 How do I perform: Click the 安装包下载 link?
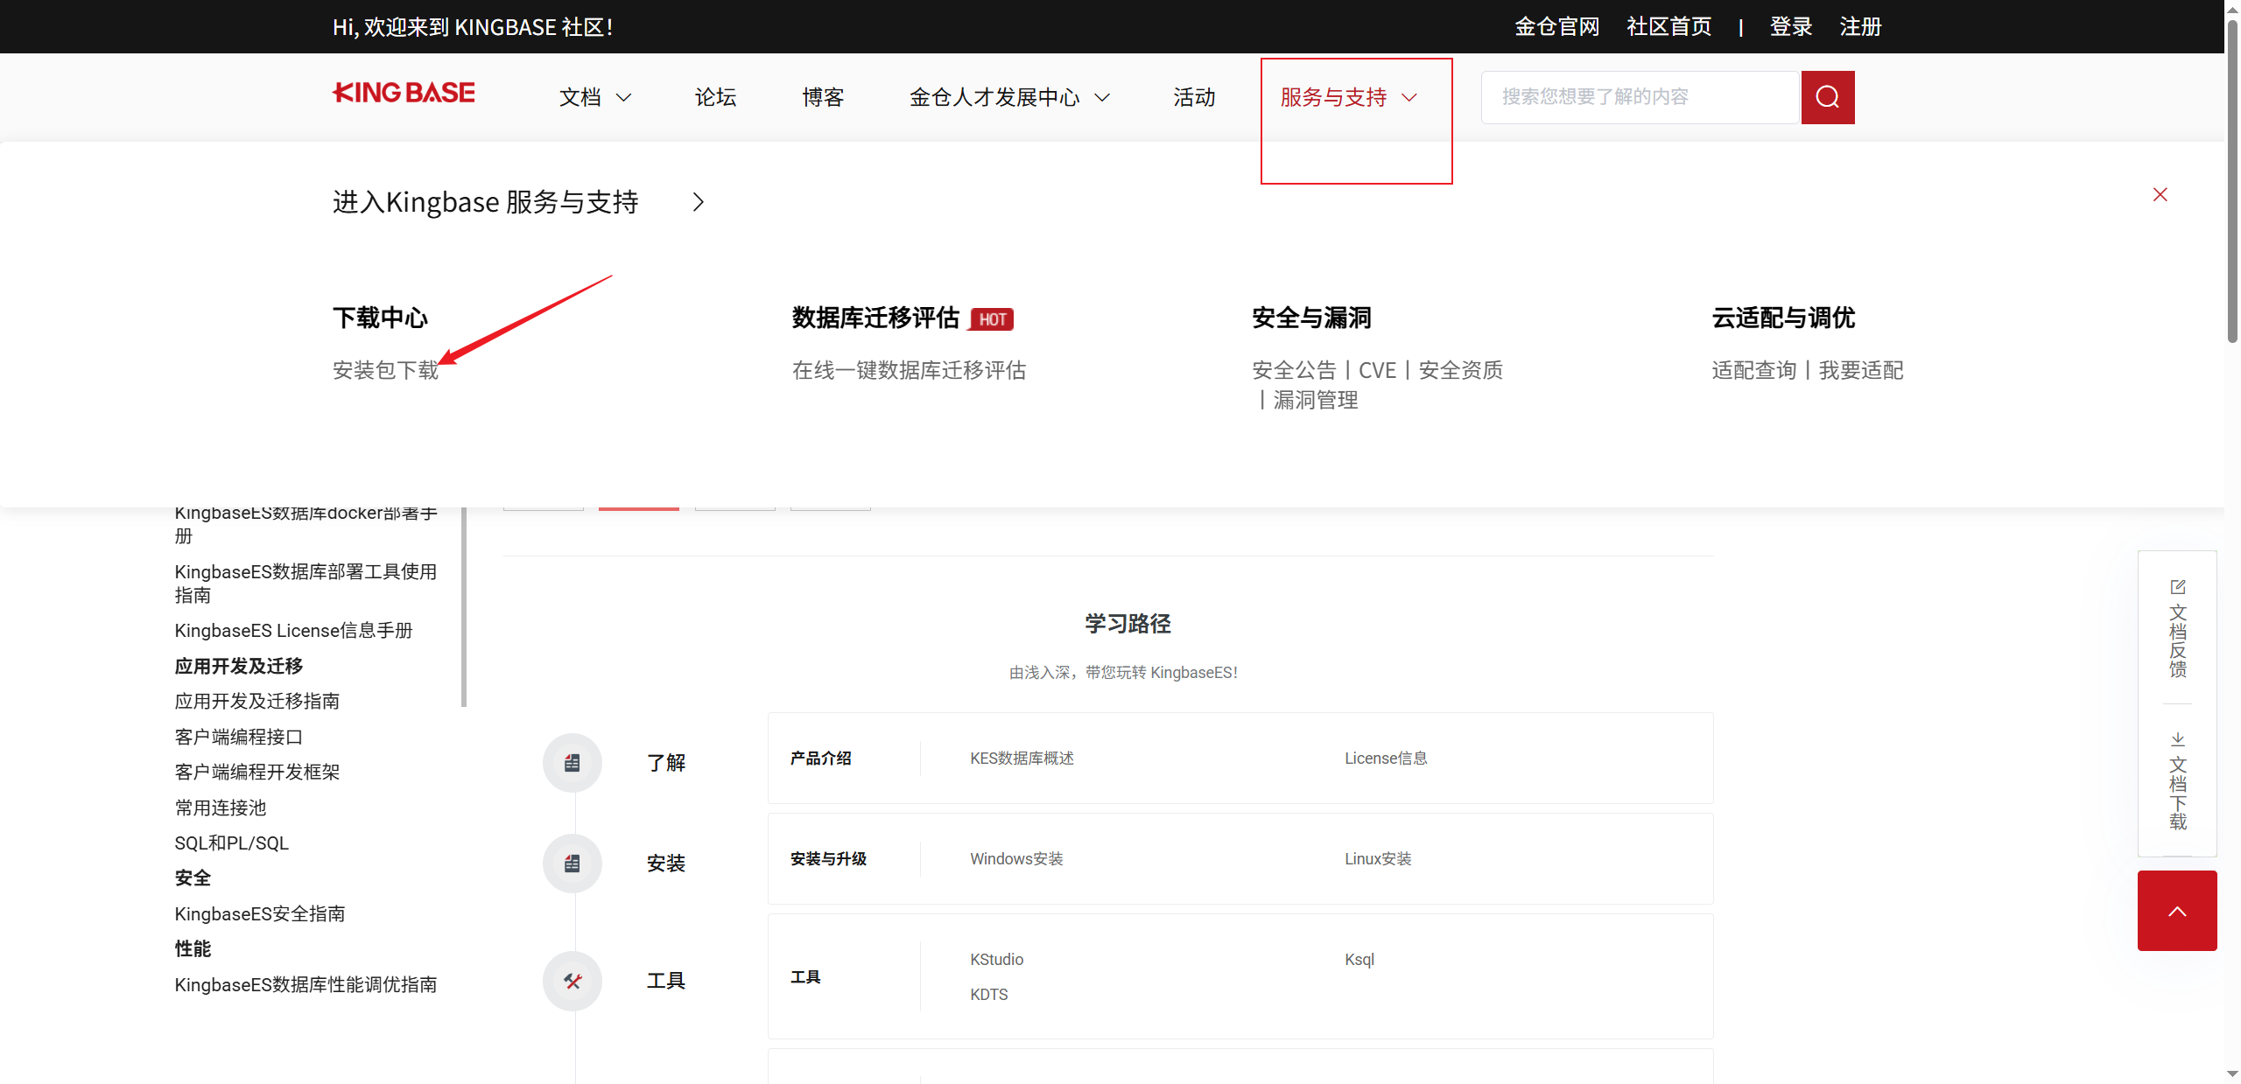385,370
